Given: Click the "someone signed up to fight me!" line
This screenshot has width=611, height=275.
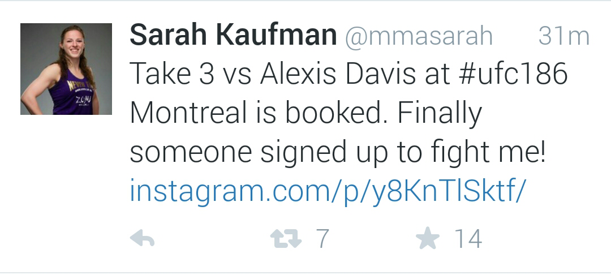Looking at the screenshot, I should tap(338, 153).
